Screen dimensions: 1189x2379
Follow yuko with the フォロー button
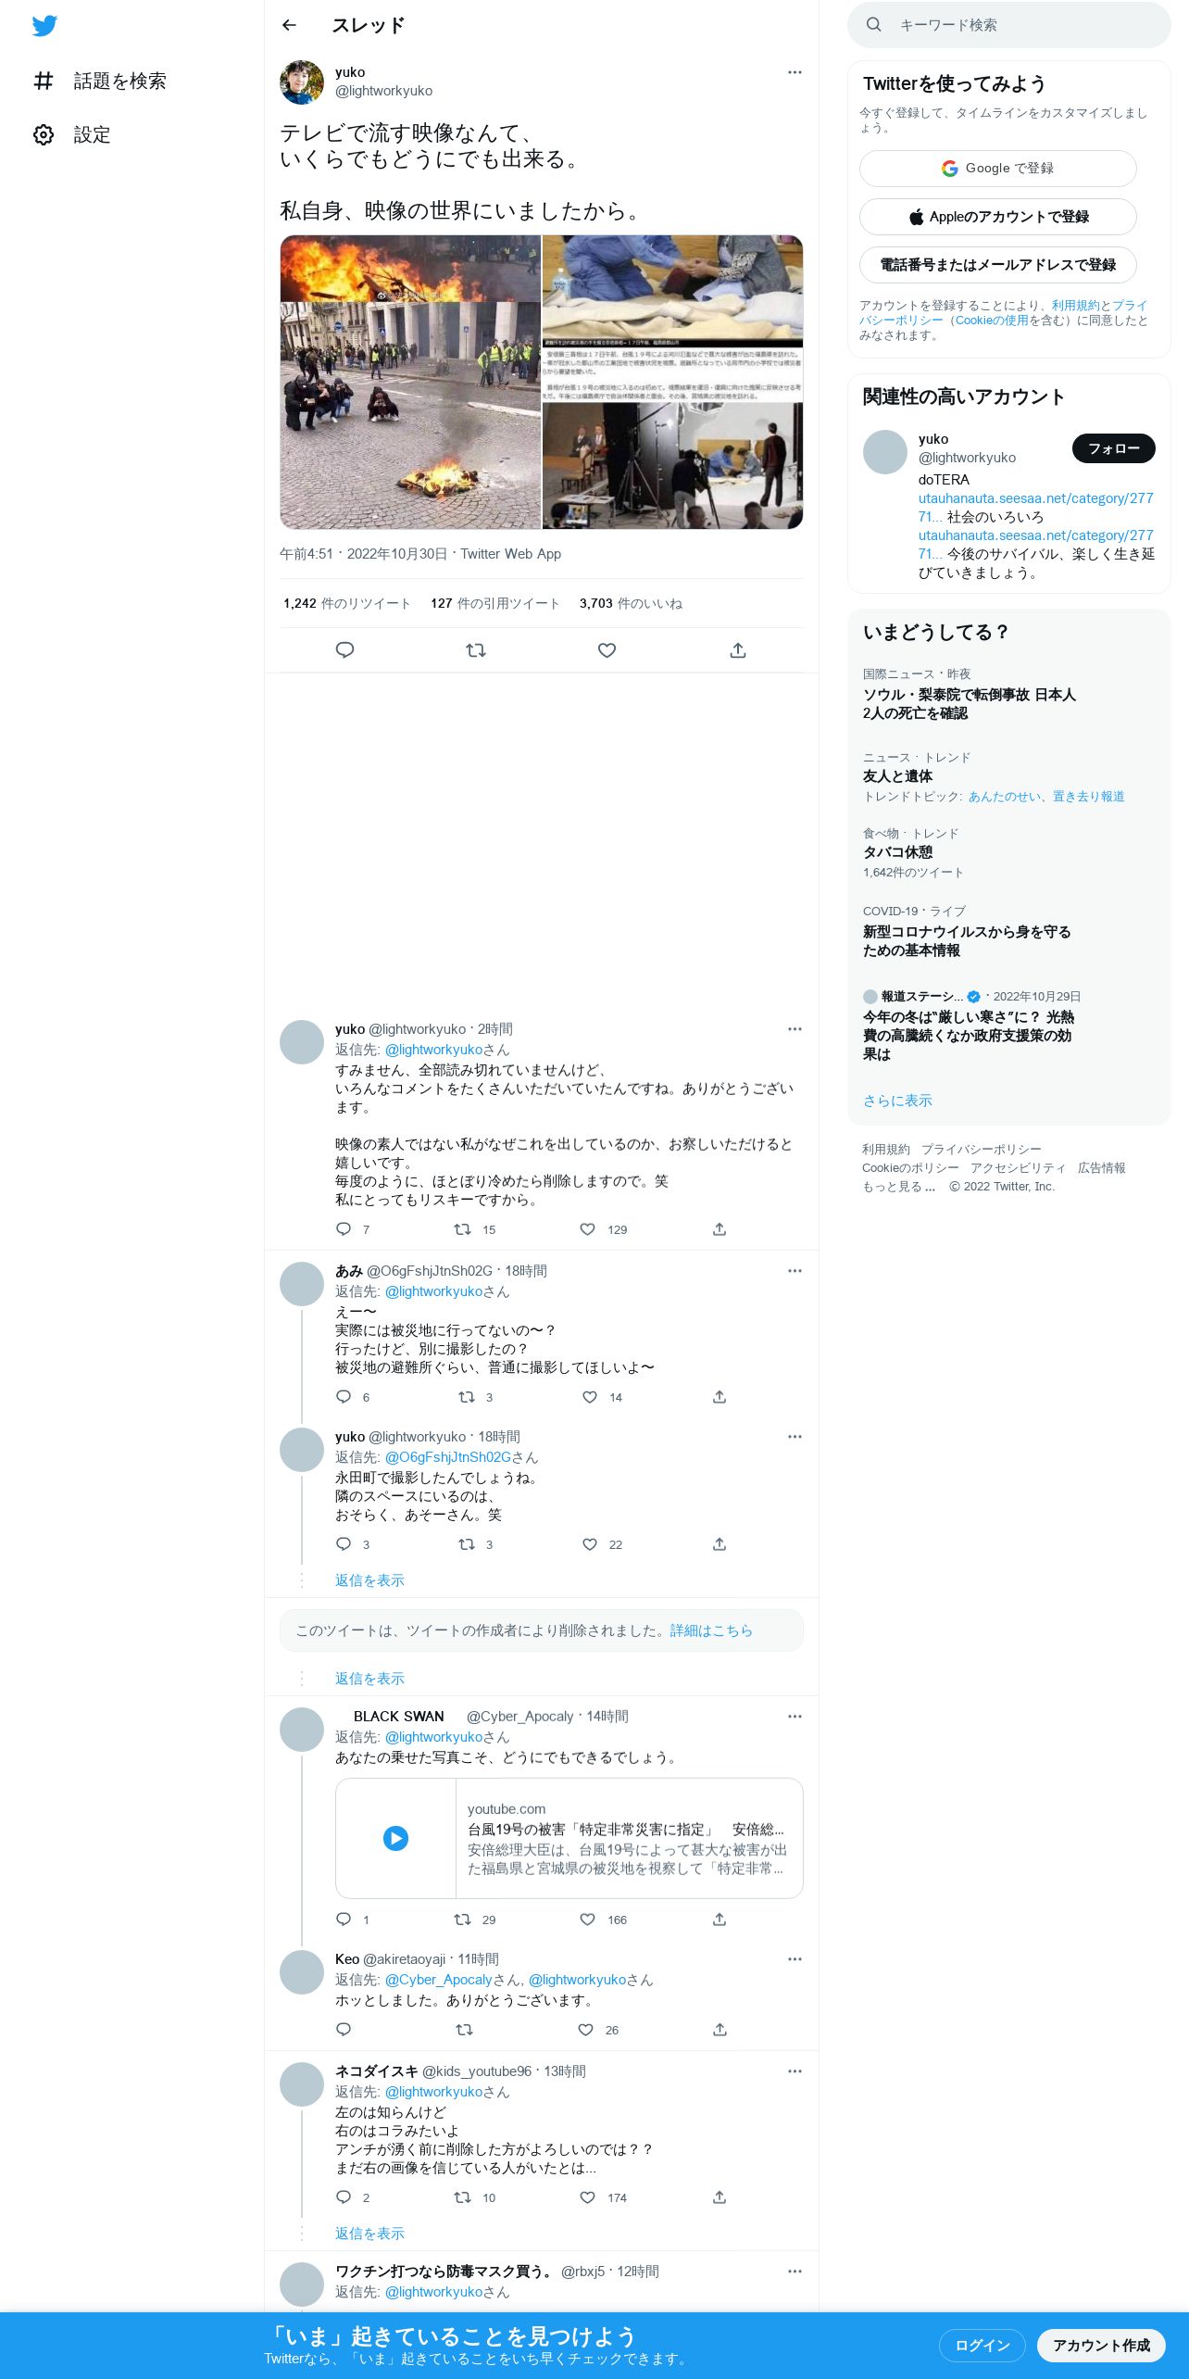1113,448
